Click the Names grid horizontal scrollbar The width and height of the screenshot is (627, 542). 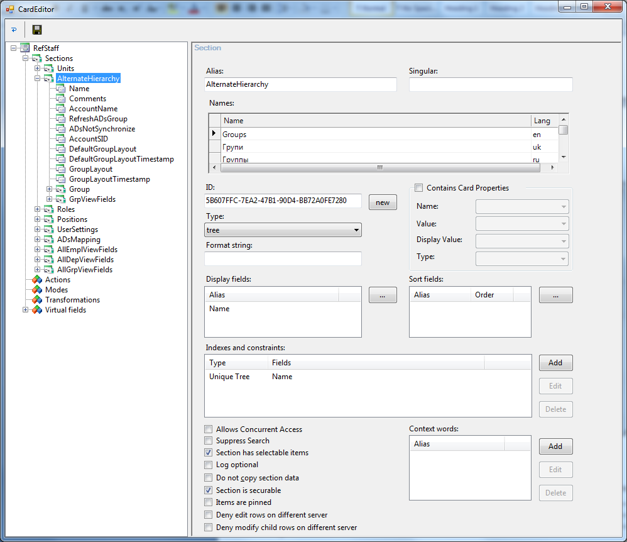[380, 167]
